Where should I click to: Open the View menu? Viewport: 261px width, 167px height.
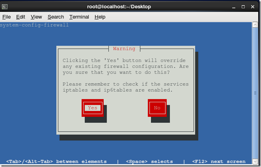(36, 17)
